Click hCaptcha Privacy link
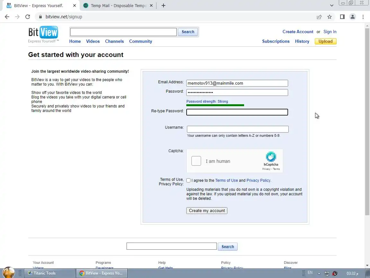Screen dimensions: 370x278 (266, 169)
